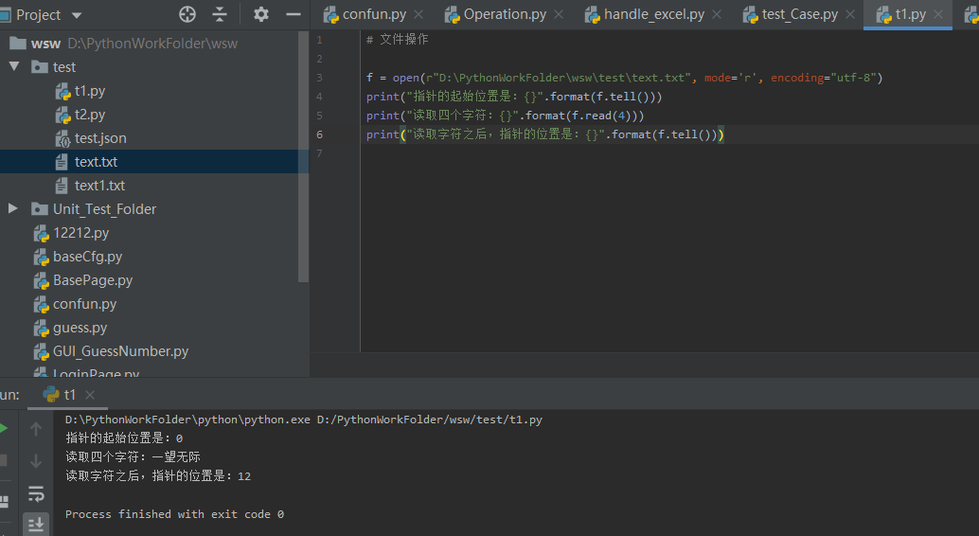
Task: Open 12212.py file
Action: coord(81,233)
